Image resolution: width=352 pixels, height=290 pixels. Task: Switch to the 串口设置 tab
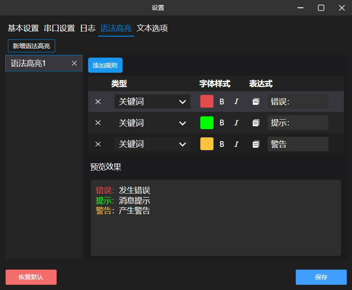59,28
